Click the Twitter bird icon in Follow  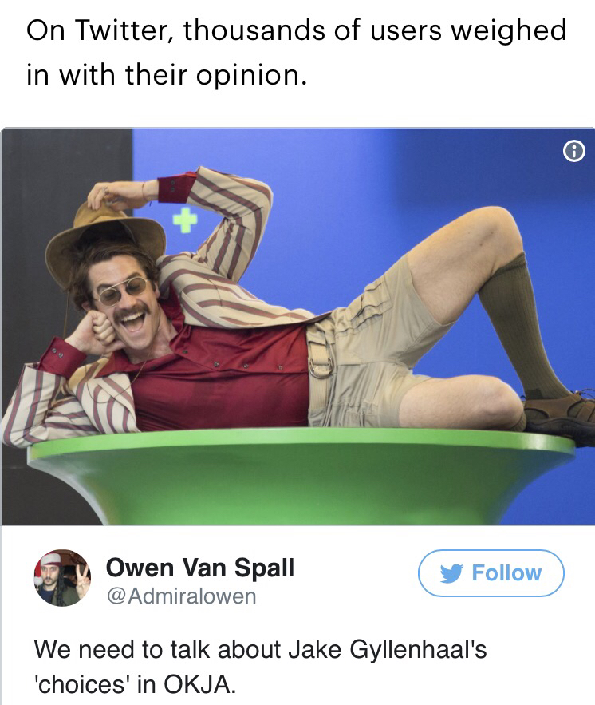(451, 573)
